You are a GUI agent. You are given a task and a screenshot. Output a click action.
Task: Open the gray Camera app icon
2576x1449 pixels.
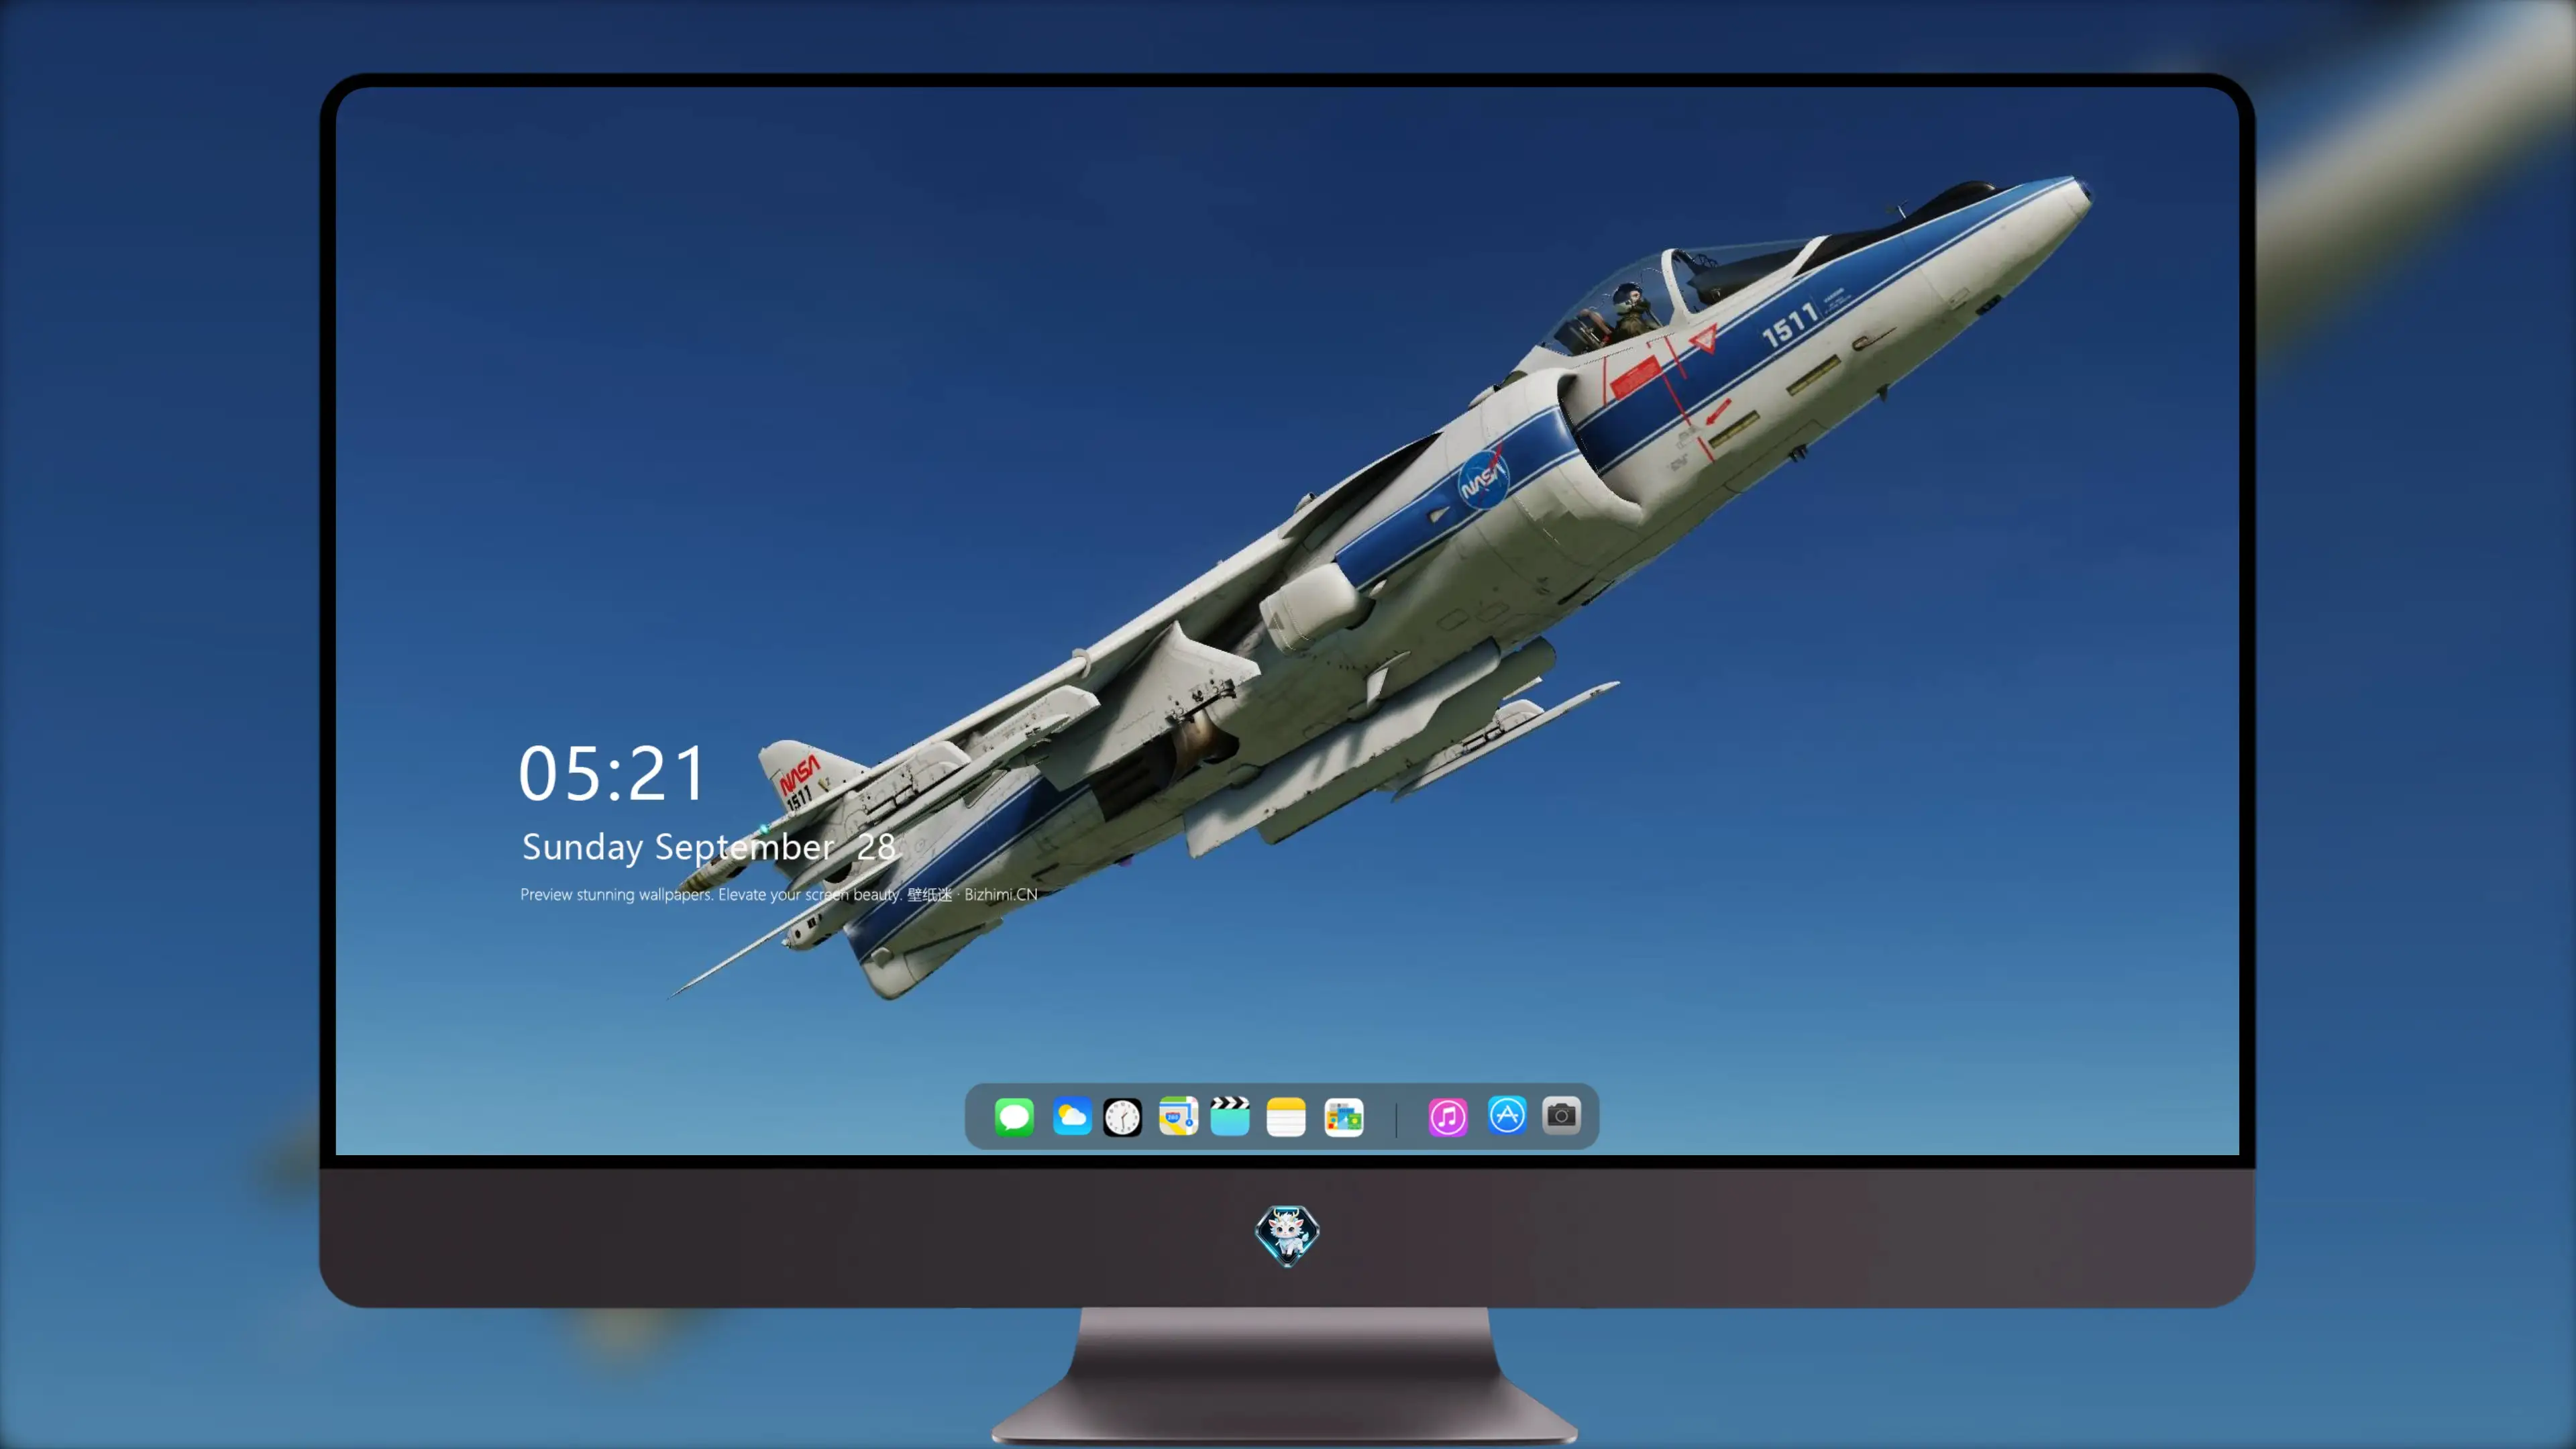click(x=1561, y=1115)
